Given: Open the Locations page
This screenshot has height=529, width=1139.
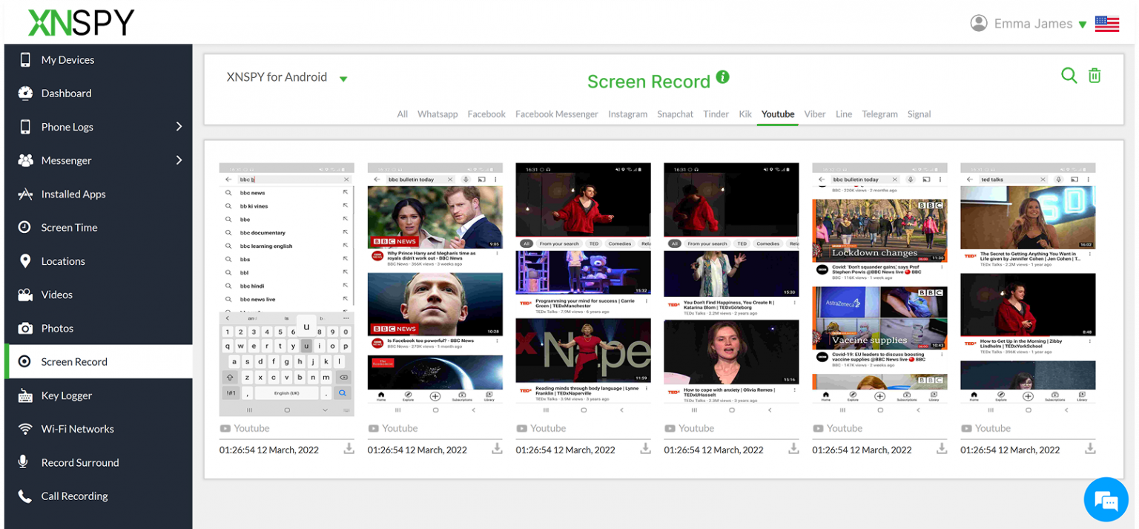Looking at the screenshot, I should coord(98,261).
